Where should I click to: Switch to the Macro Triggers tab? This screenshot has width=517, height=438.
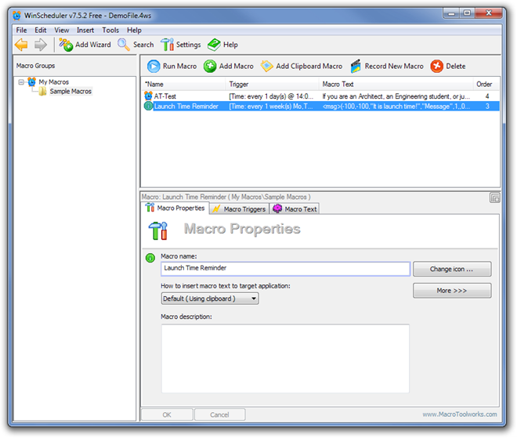[239, 209]
